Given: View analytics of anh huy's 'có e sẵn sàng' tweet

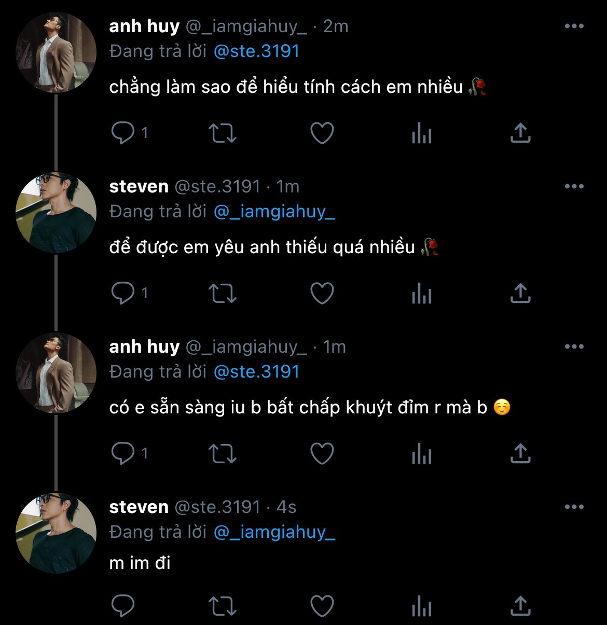Looking at the screenshot, I should (x=421, y=454).
